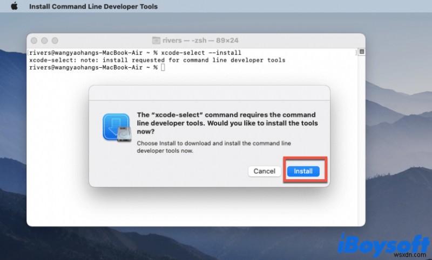Click the 'xcode-select --install' command text

pyautogui.click(x=201, y=53)
